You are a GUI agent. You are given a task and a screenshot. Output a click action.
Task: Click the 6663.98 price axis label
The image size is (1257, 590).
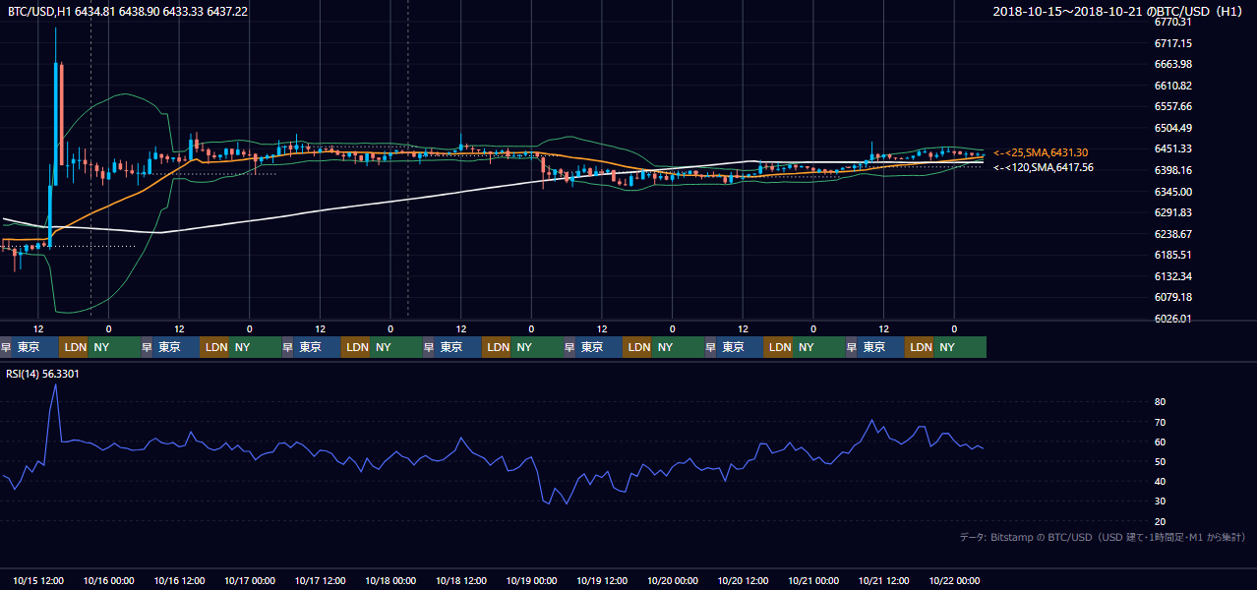click(1173, 64)
